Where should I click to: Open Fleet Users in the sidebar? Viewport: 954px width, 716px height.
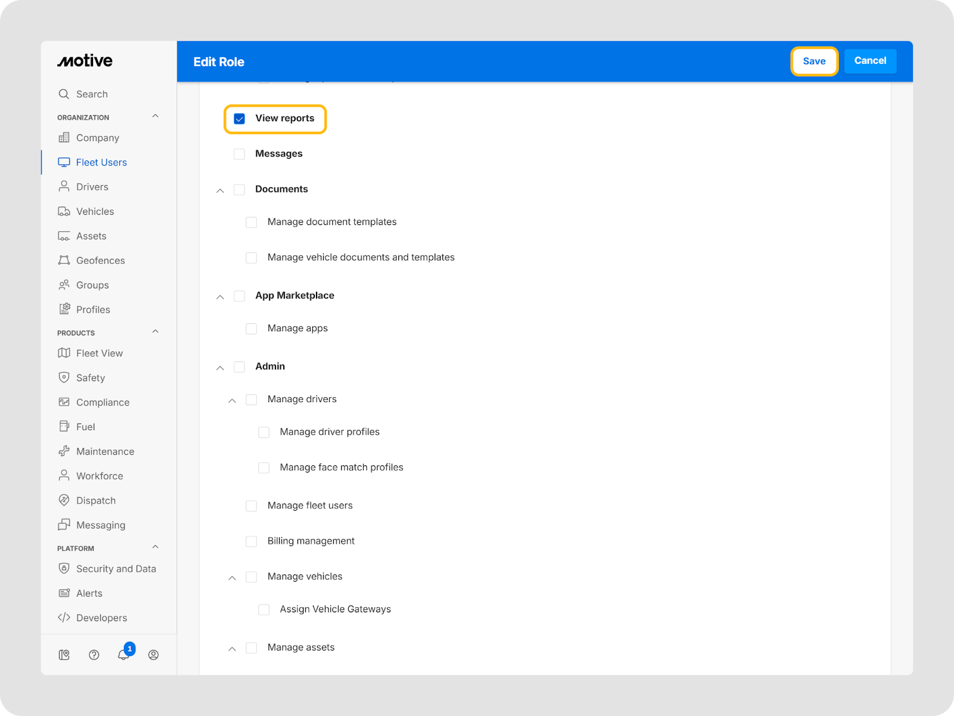[x=101, y=162]
